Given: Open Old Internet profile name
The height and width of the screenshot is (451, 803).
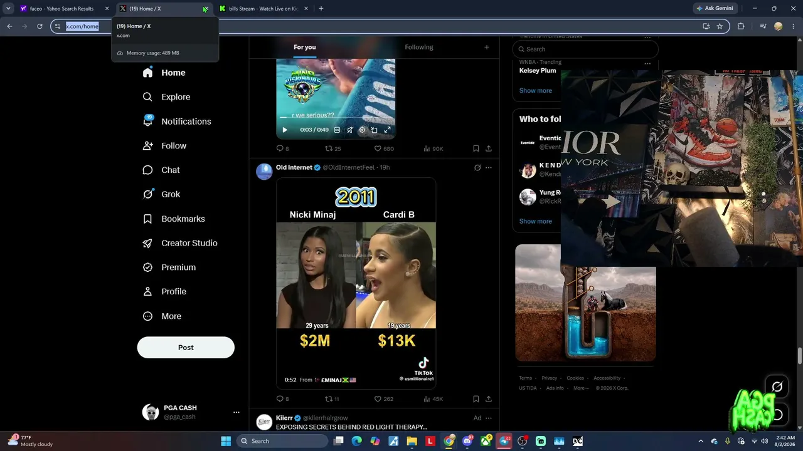Looking at the screenshot, I should click(x=294, y=168).
